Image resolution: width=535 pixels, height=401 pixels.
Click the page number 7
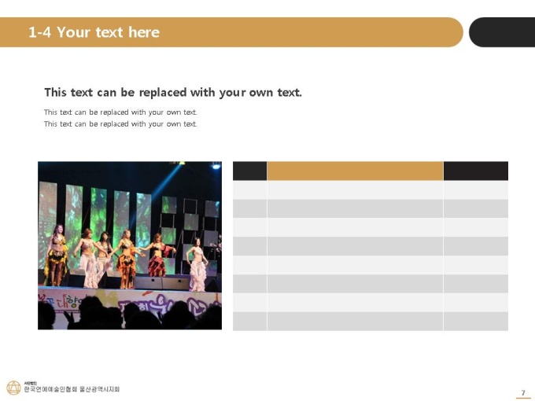pos(523,392)
